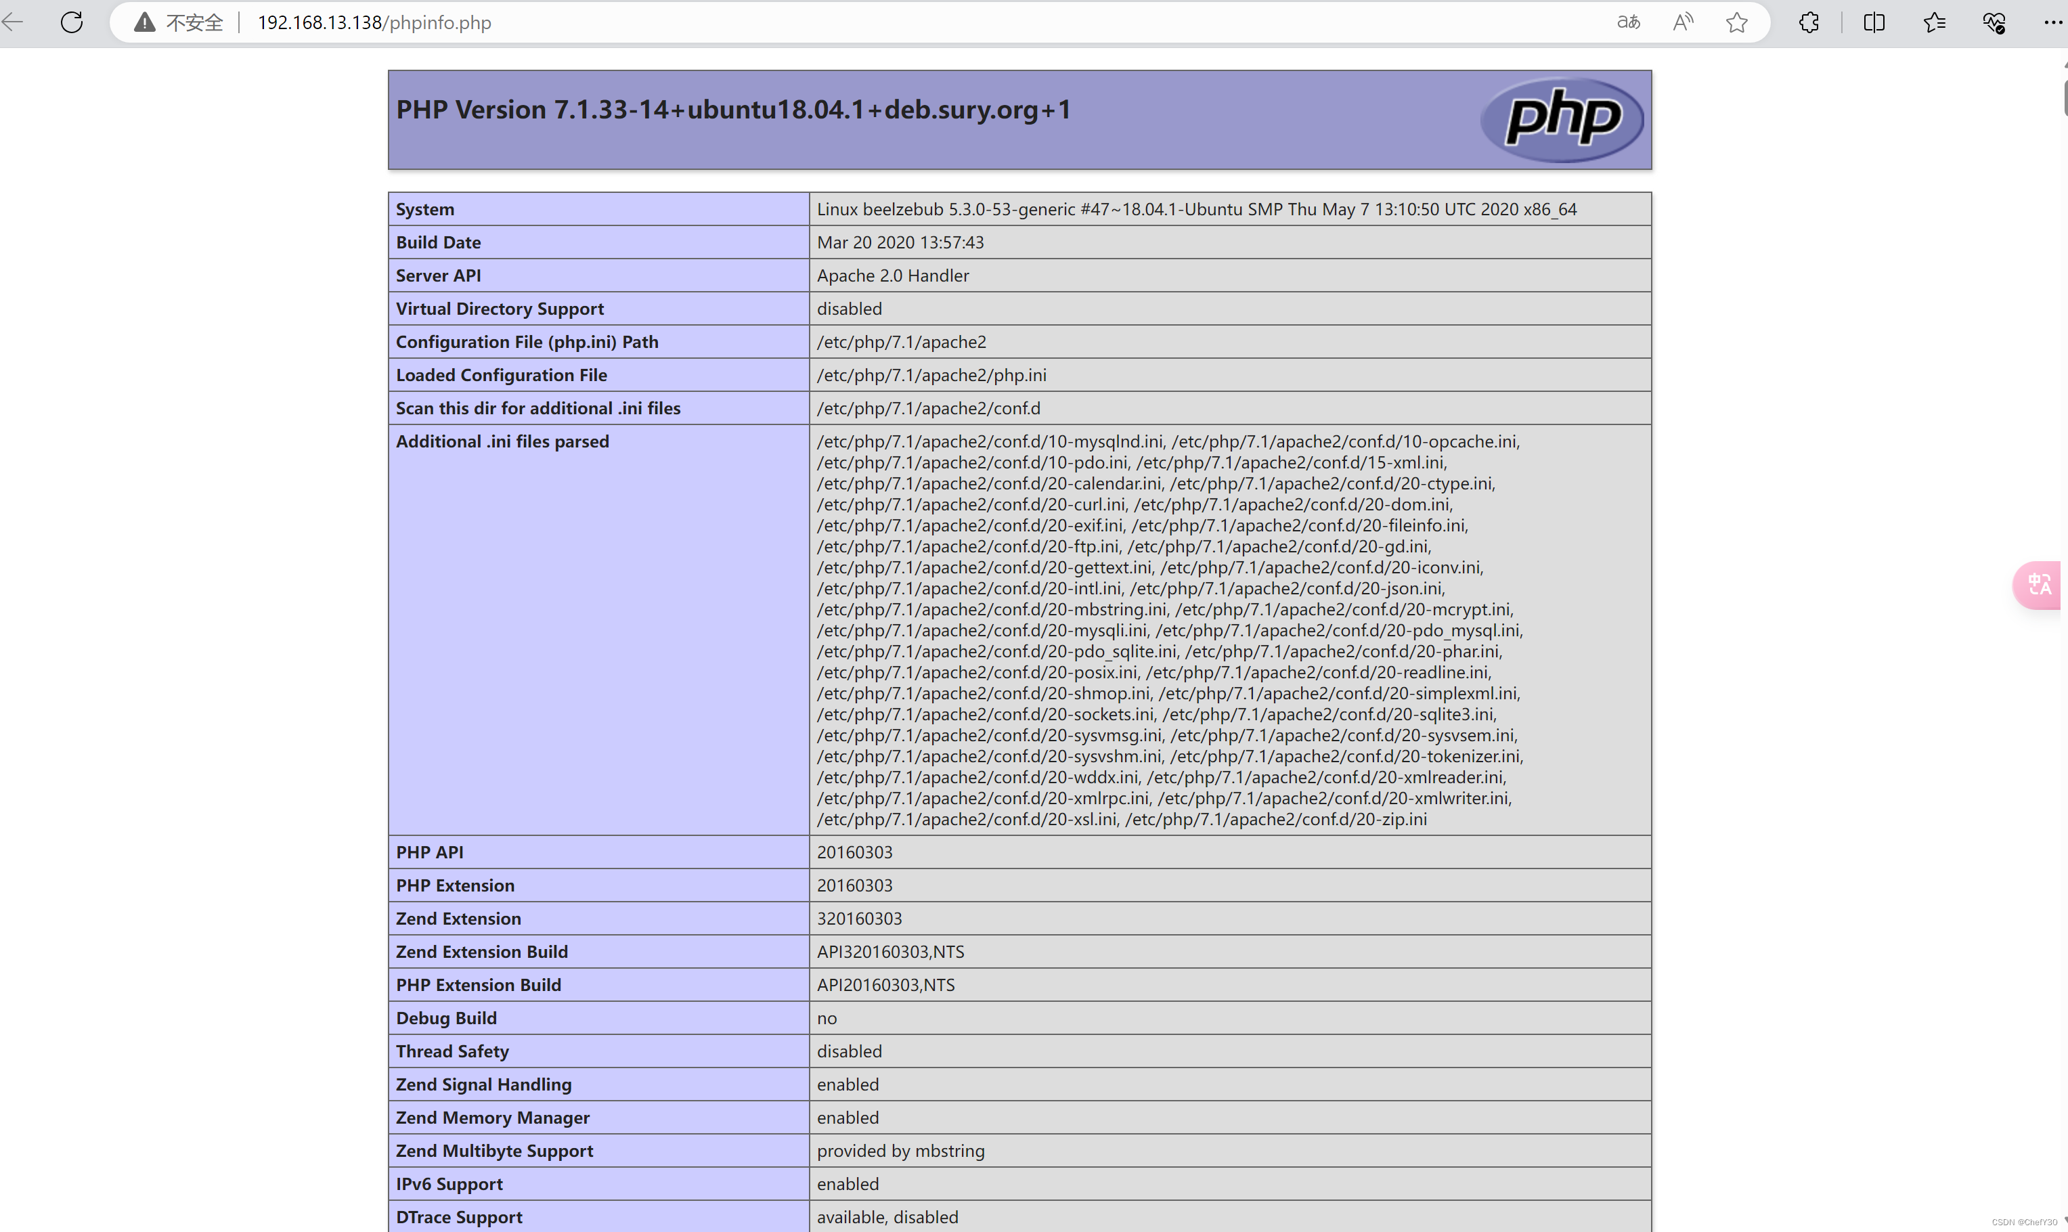The image size is (2068, 1232).
Task: Click the not-secure warning triangle icon
Action: point(144,22)
